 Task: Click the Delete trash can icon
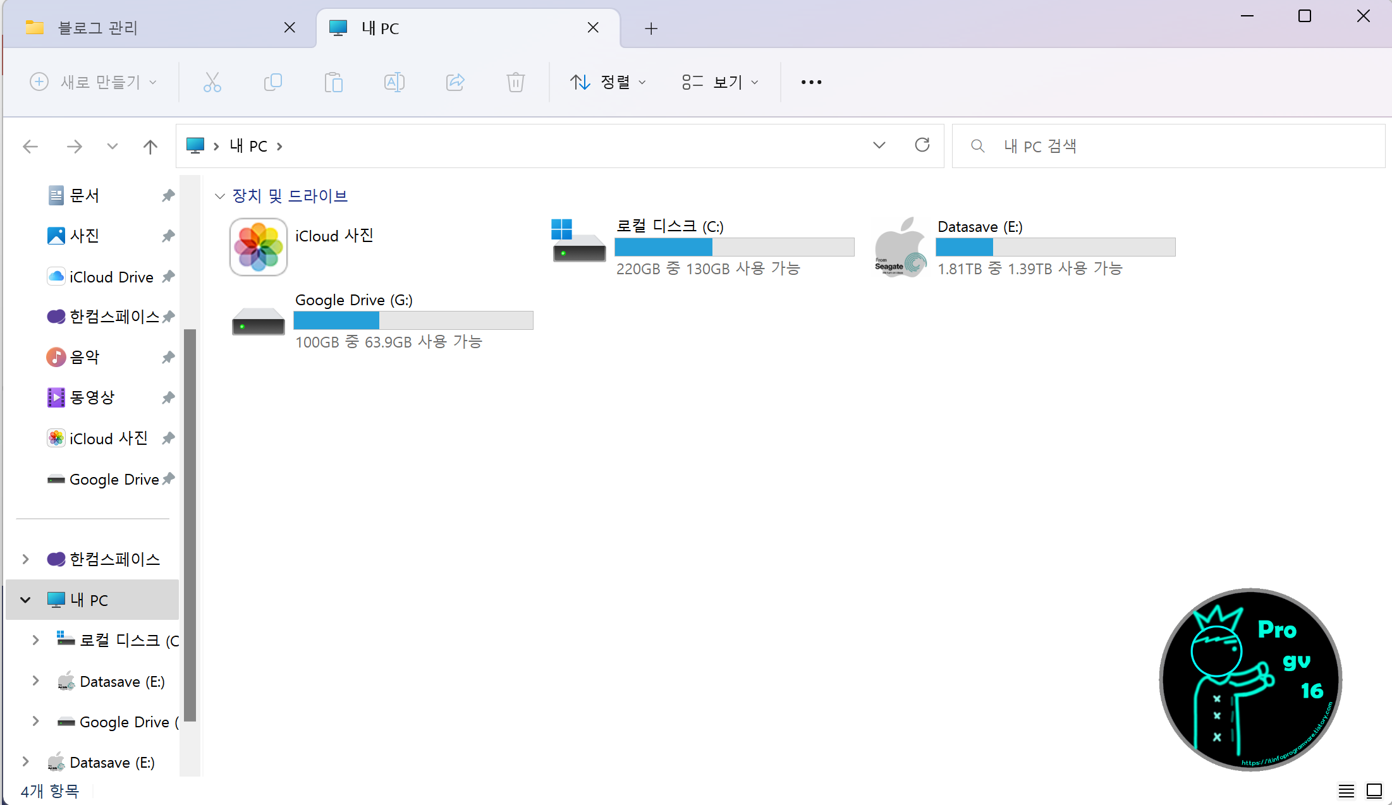point(515,82)
